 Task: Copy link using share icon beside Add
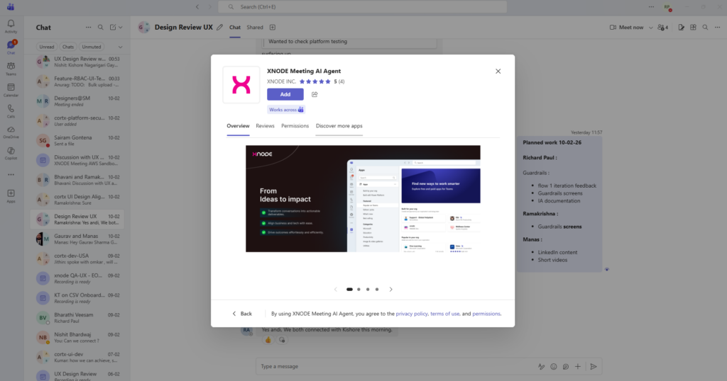315,94
